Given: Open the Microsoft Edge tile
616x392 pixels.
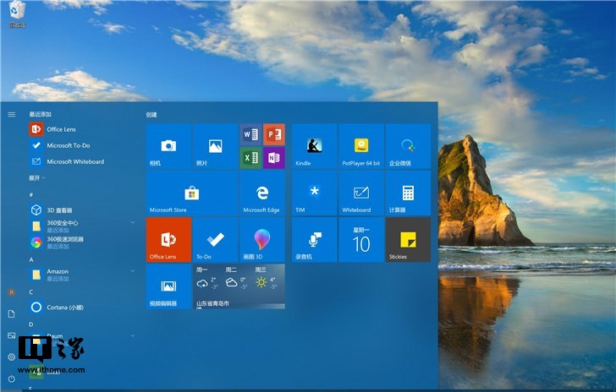Looking at the screenshot, I should 262,193.
